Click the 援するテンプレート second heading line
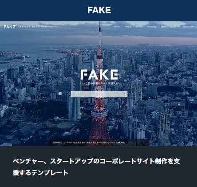The height and width of the screenshot is (187, 197). pyautogui.click(x=40, y=173)
